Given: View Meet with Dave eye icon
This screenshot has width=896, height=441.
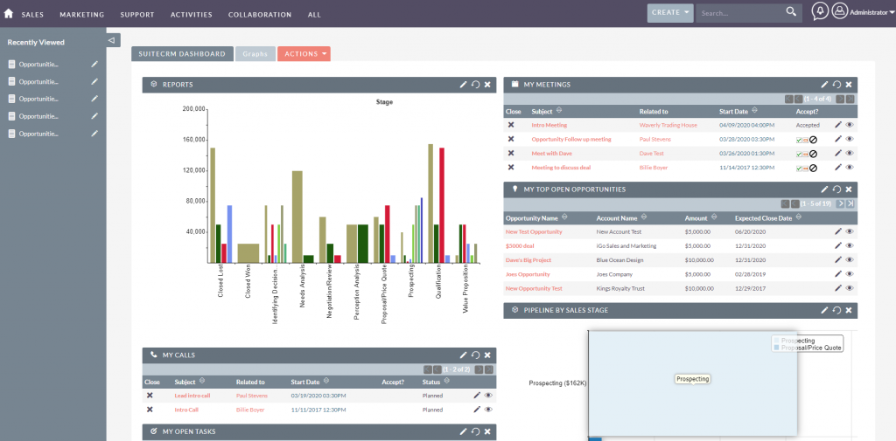Looking at the screenshot, I should [850, 153].
